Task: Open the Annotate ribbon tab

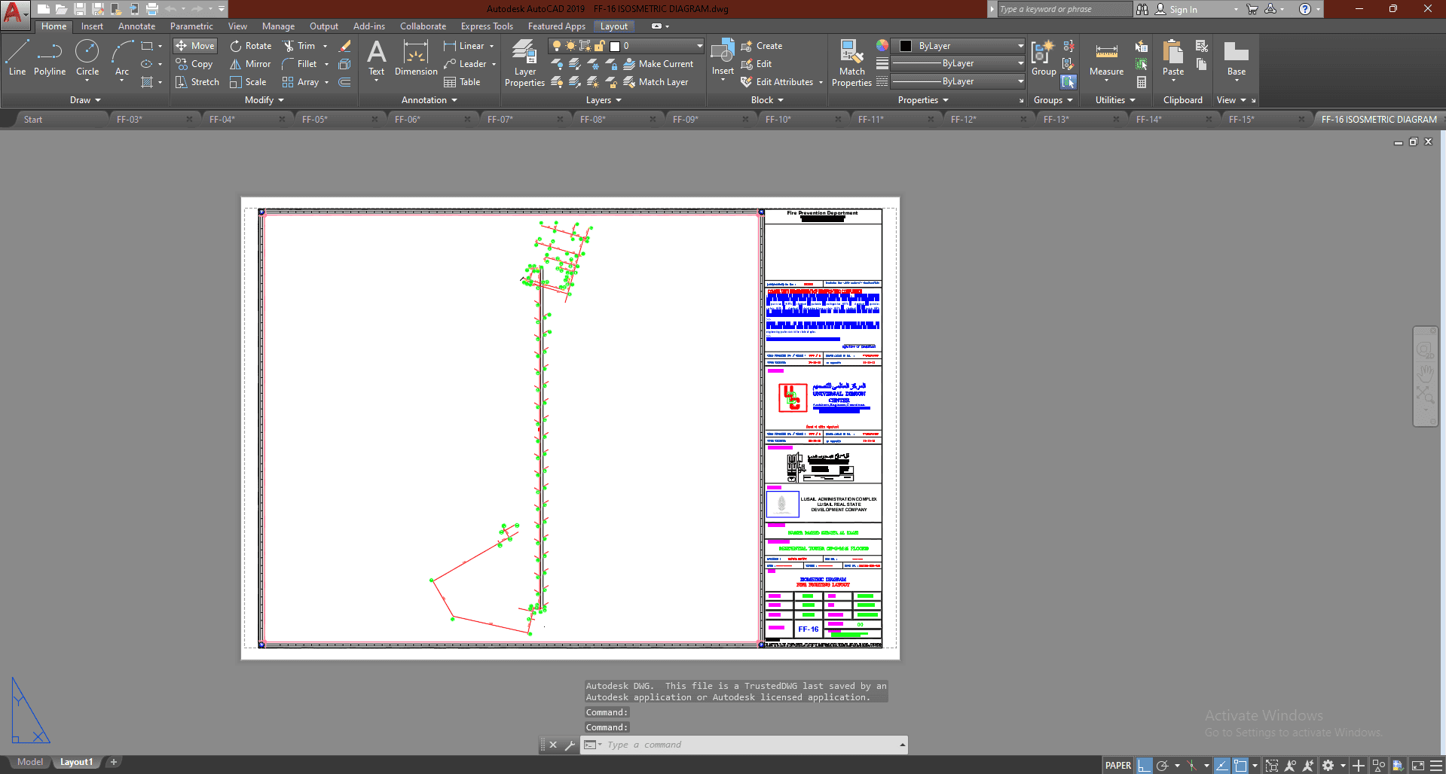Action: point(136,26)
